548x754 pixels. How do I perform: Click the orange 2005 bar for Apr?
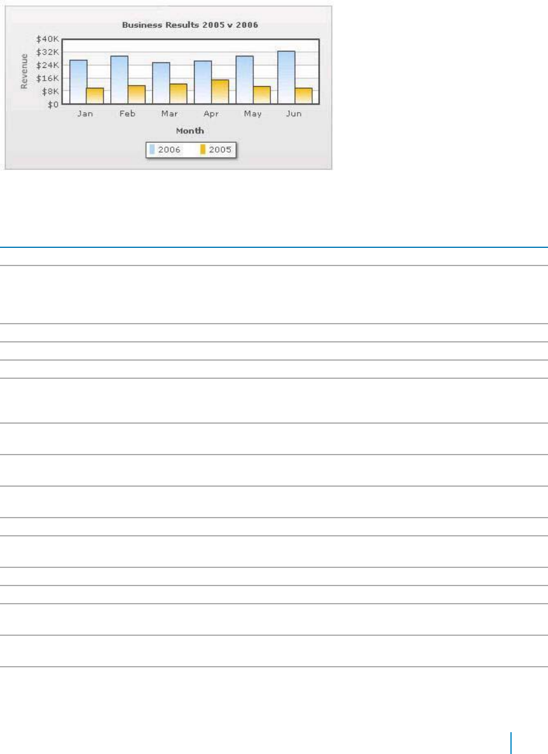[x=220, y=92]
